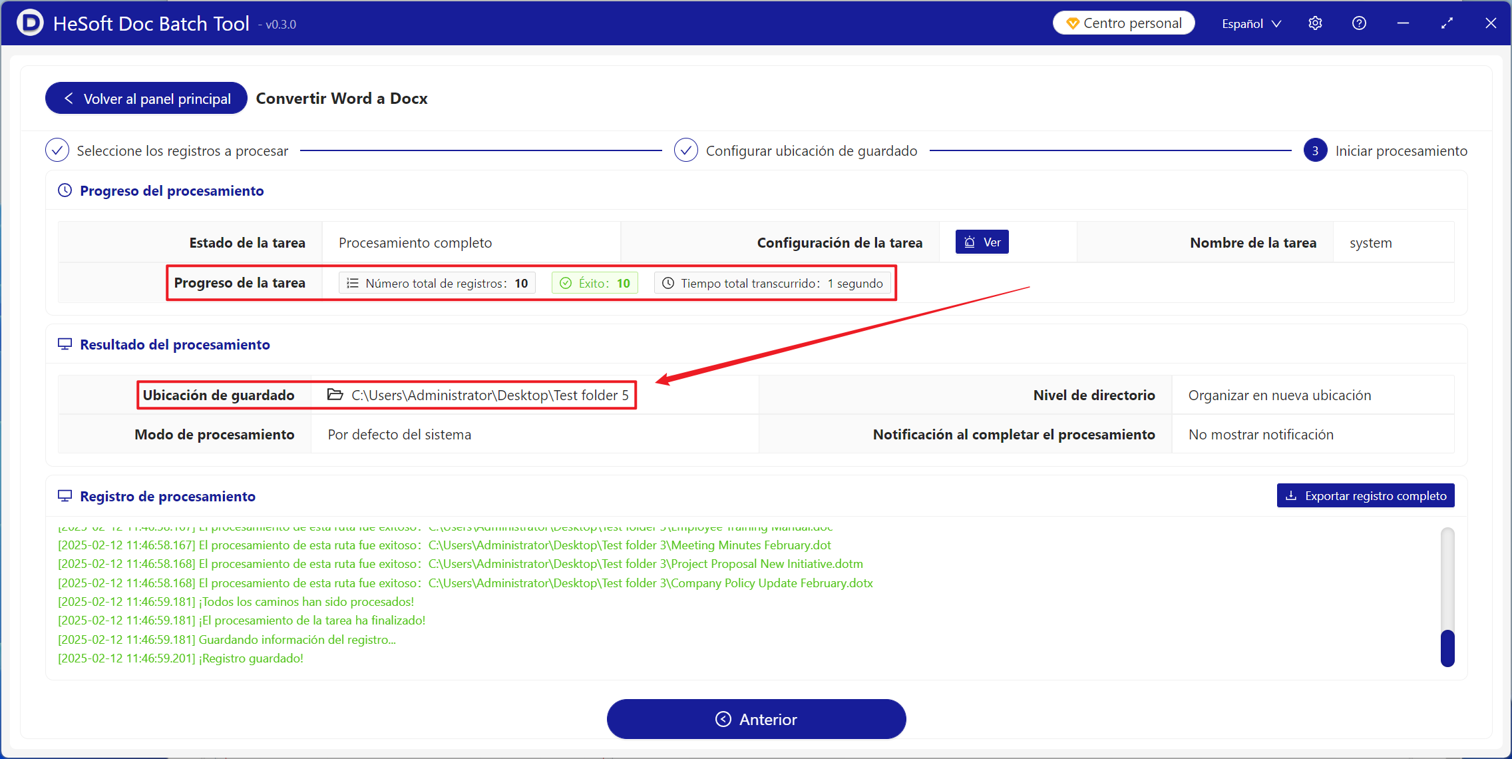Click the Procesamiento completo status value
Image resolution: width=1512 pixels, height=759 pixels.
(415, 243)
